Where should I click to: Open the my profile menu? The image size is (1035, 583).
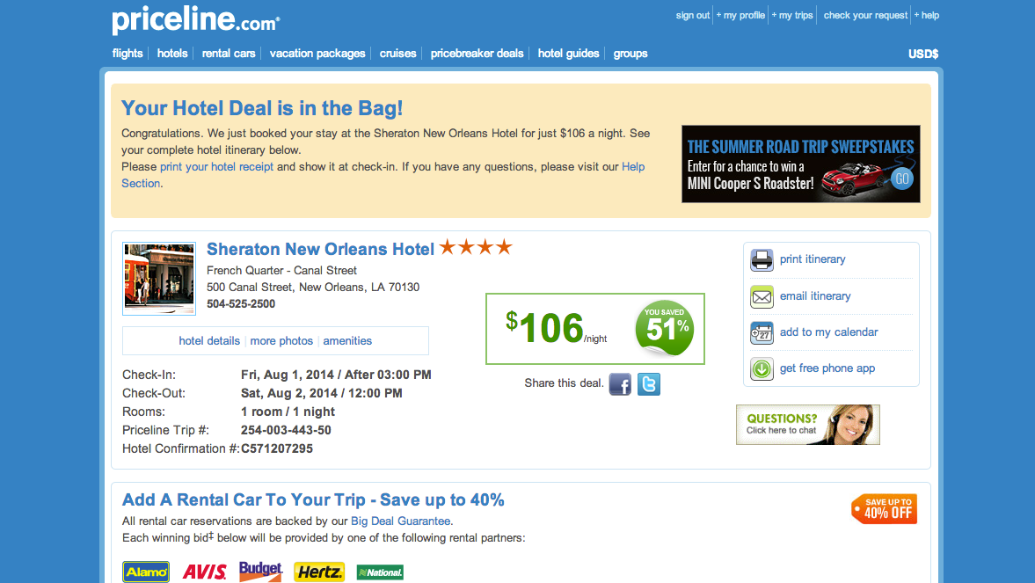(740, 15)
